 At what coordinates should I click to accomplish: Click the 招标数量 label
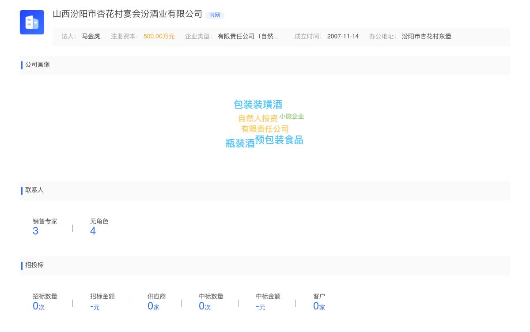point(45,297)
